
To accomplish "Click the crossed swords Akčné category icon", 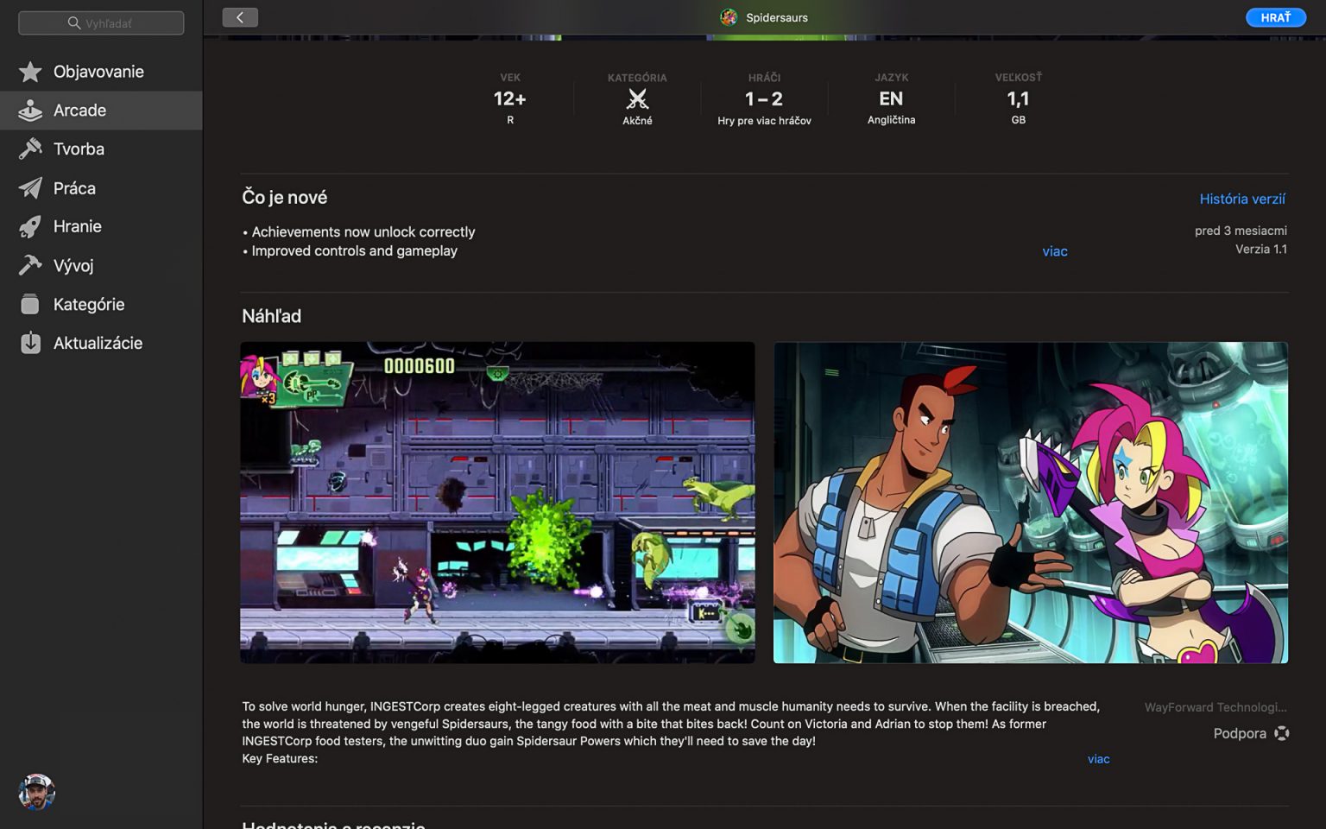I will click(x=637, y=98).
